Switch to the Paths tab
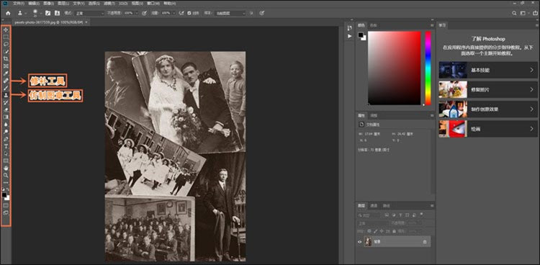 pyautogui.click(x=387, y=206)
